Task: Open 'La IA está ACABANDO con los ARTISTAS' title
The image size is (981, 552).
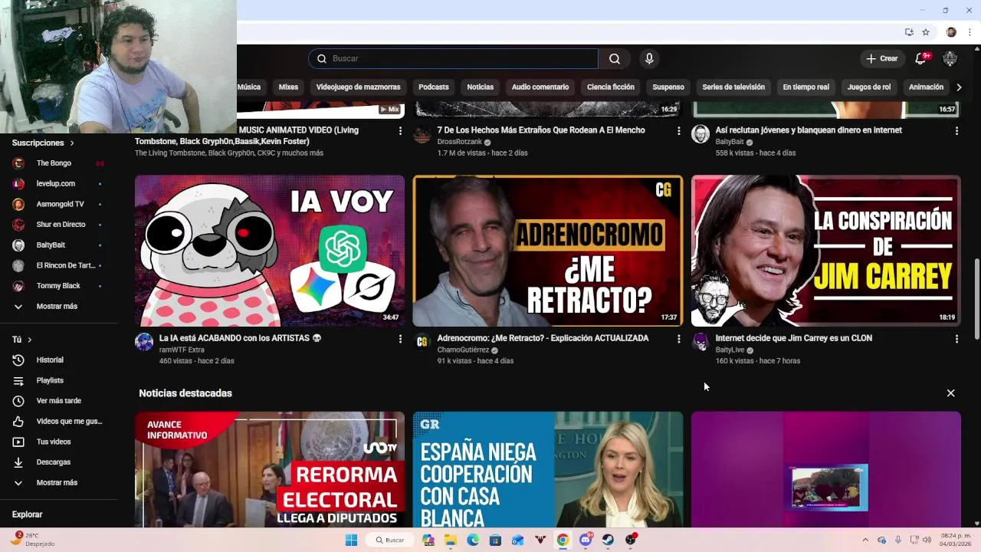Action: click(x=240, y=338)
